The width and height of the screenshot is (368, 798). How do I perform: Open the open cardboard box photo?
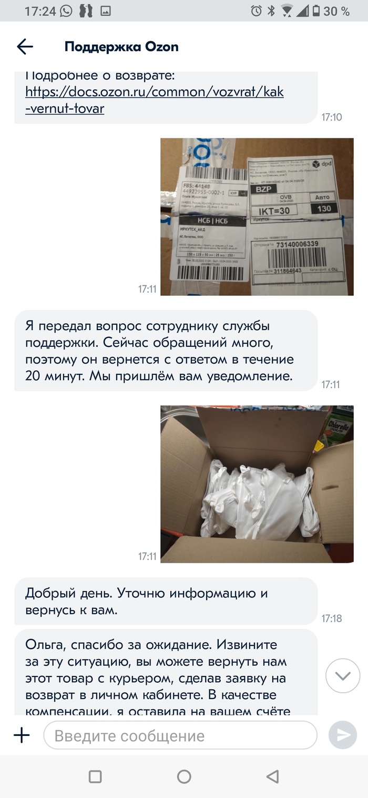(x=257, y=484)
